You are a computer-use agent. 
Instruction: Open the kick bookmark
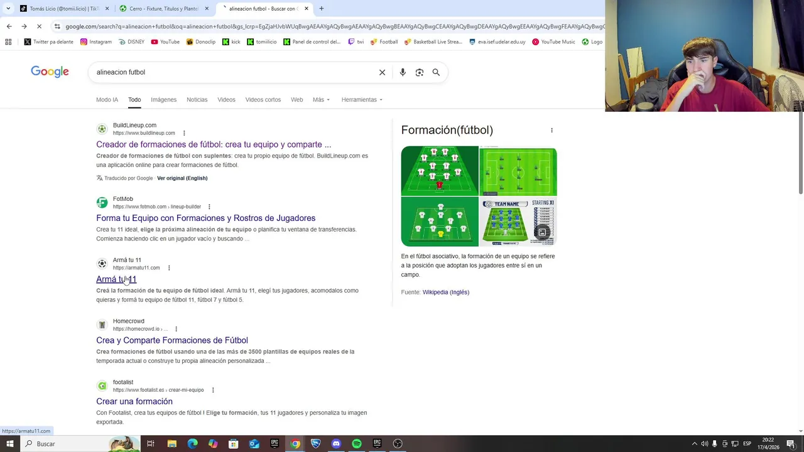(x=231, y=42)
